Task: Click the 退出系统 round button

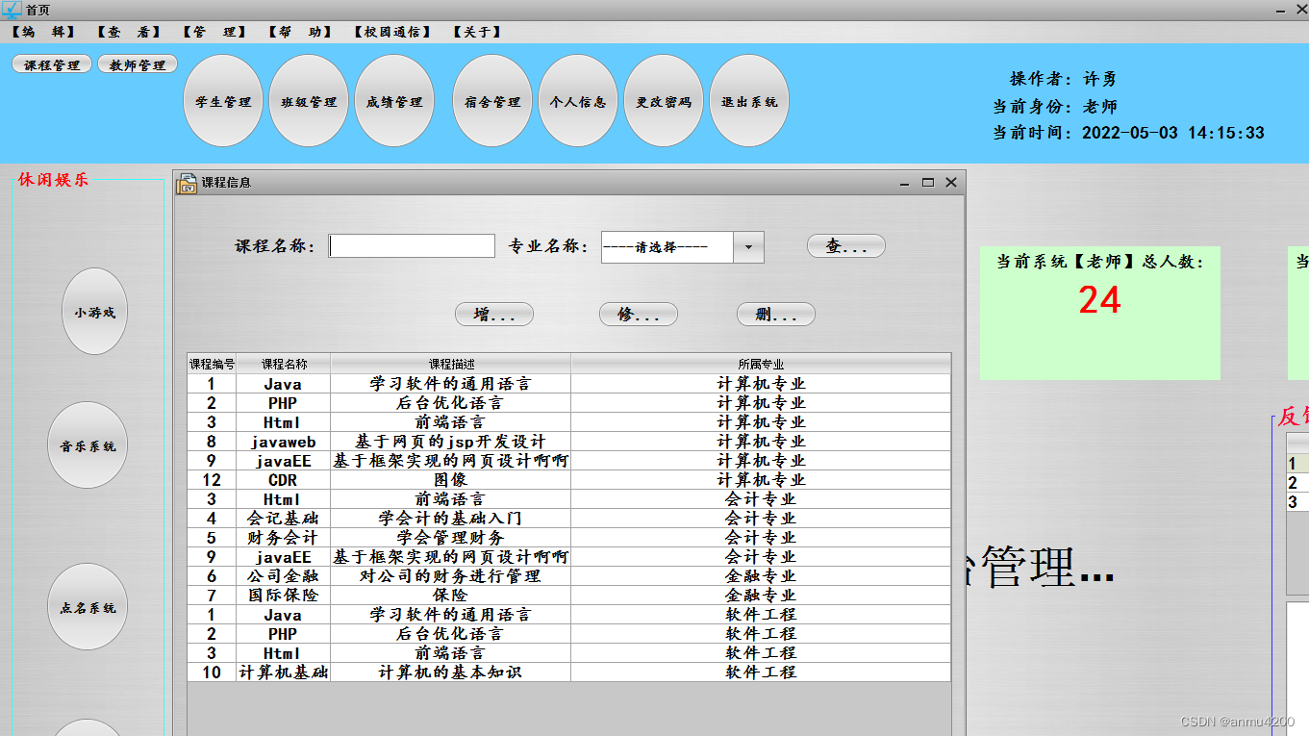Action: coord(749,101)
